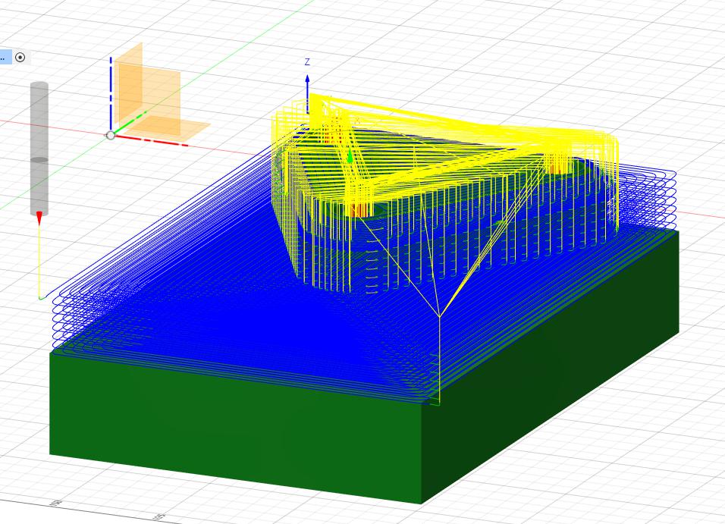This screenshot has width=725, height=524.
Task: Select the blue Z axis arrow of the setup
Action: [x=307, y=94]
